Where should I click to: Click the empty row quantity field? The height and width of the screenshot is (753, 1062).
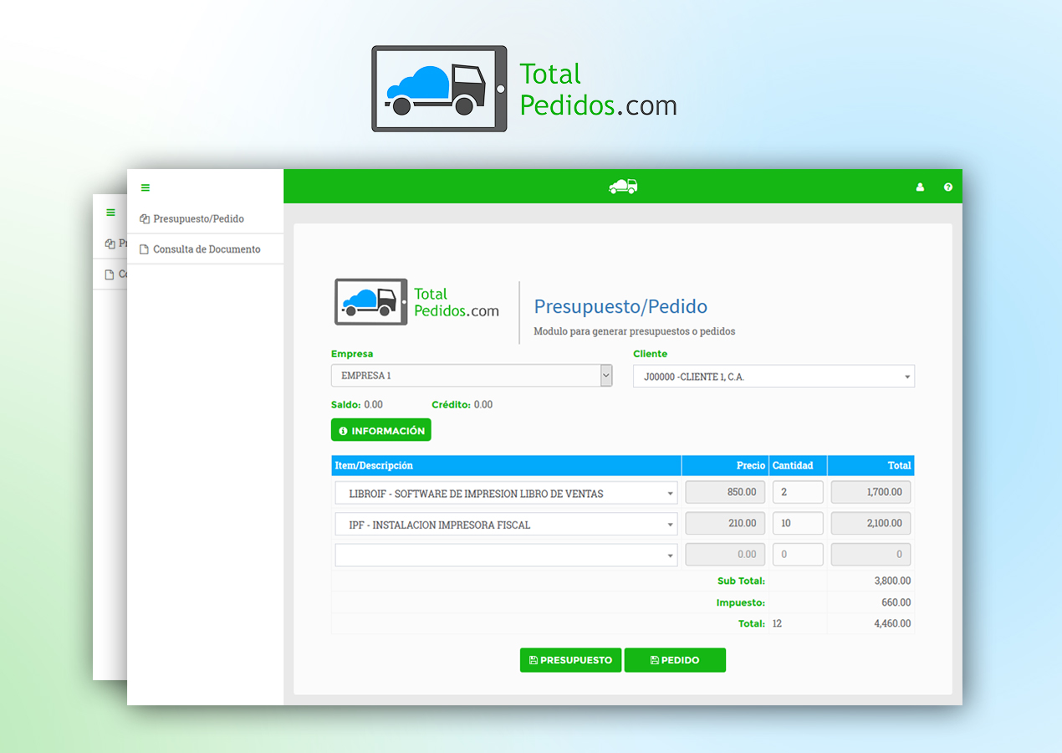point(797,554)
